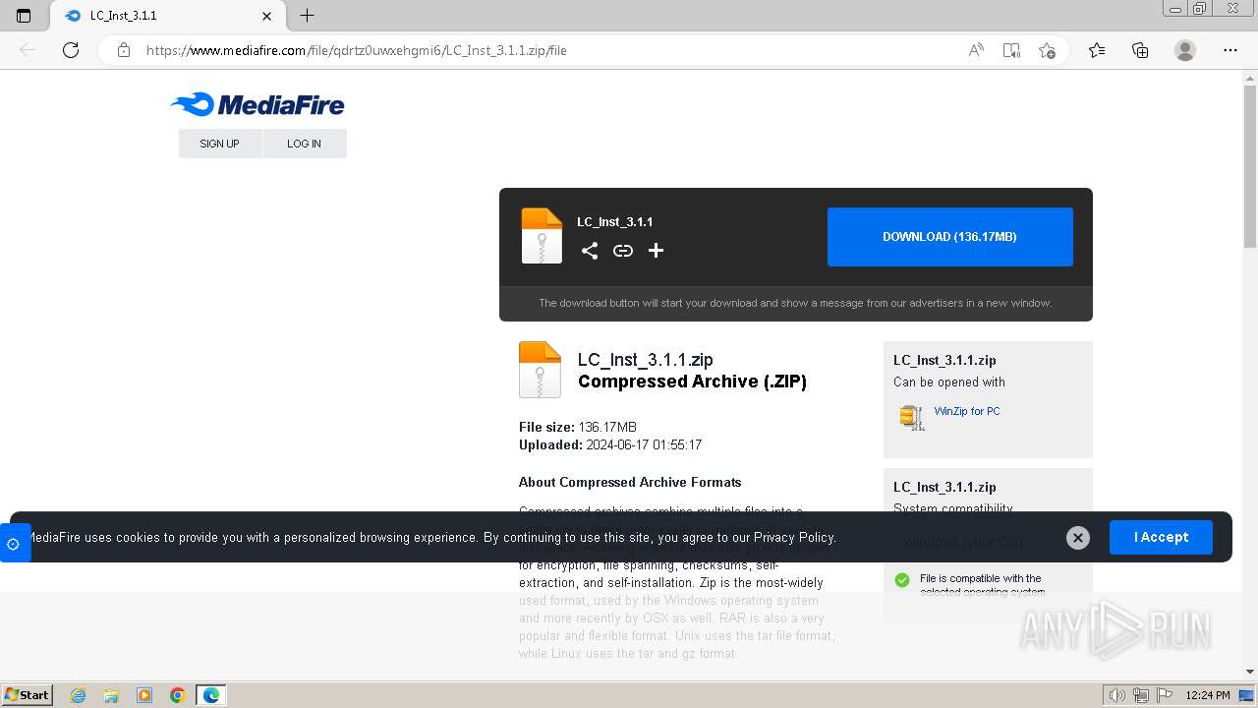The width and height of the screenshot is (1258, 708).
Task: Open a new tab with plus button
Action: click(308, 16)
